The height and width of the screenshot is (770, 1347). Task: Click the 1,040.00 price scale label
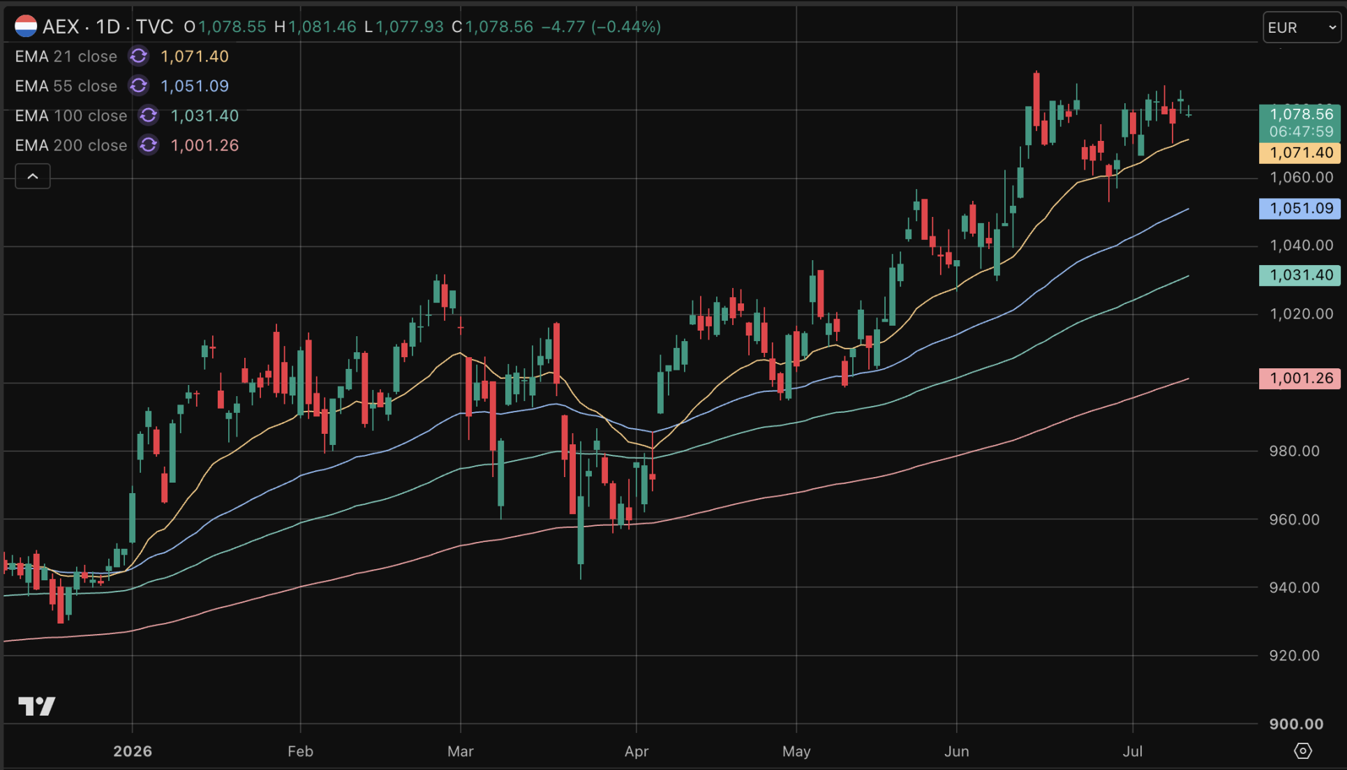click(1302, 246)
